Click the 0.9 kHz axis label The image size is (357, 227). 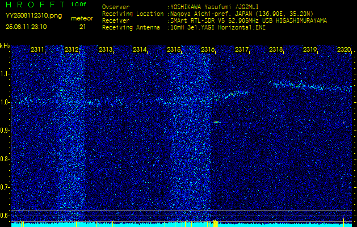pyautogui.click(x=5, y=131)
